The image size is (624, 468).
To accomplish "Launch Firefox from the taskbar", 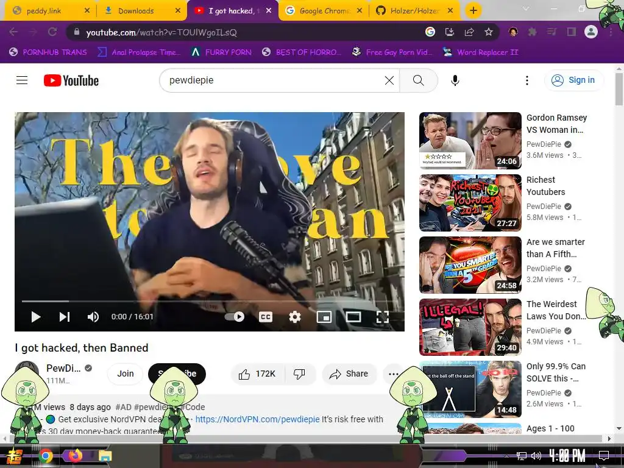I will point(75,456).
